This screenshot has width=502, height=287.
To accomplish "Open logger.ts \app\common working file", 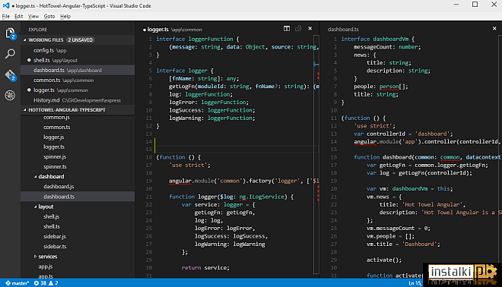I will tap(78, 90).
